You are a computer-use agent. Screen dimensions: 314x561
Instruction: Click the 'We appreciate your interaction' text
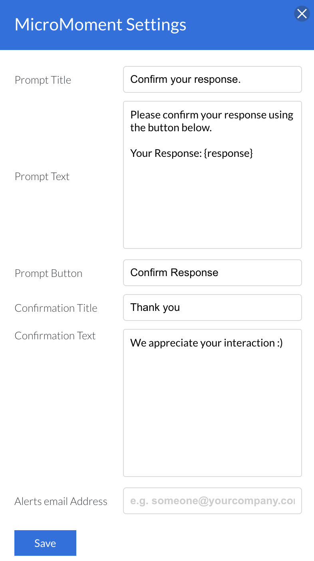pos(203,343)
